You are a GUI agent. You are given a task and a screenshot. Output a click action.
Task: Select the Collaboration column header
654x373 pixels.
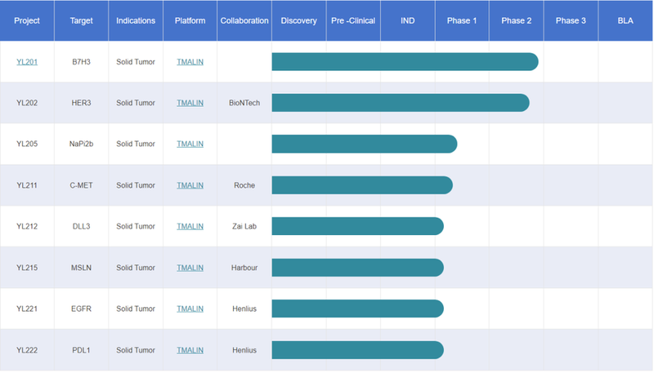(x=244, y=20)
